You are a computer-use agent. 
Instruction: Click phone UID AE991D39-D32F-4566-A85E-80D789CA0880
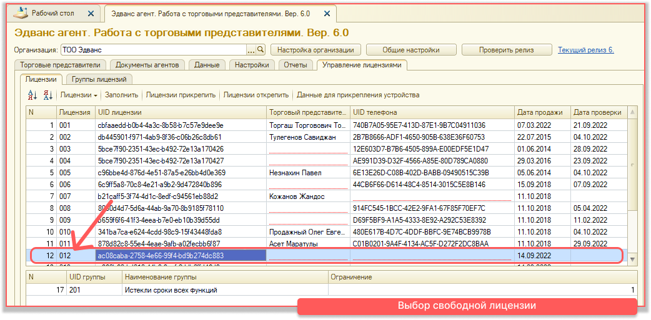click(432, 161)
